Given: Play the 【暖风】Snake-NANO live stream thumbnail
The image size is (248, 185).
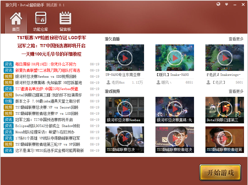Looking at the screenshot, I should [175, 58].
